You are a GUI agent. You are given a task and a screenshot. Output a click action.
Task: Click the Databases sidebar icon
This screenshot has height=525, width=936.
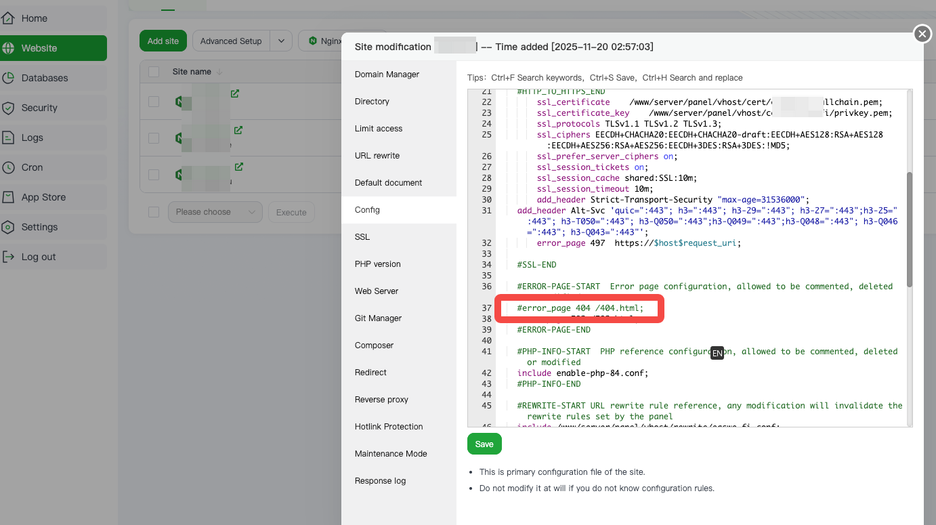point(9,78)
